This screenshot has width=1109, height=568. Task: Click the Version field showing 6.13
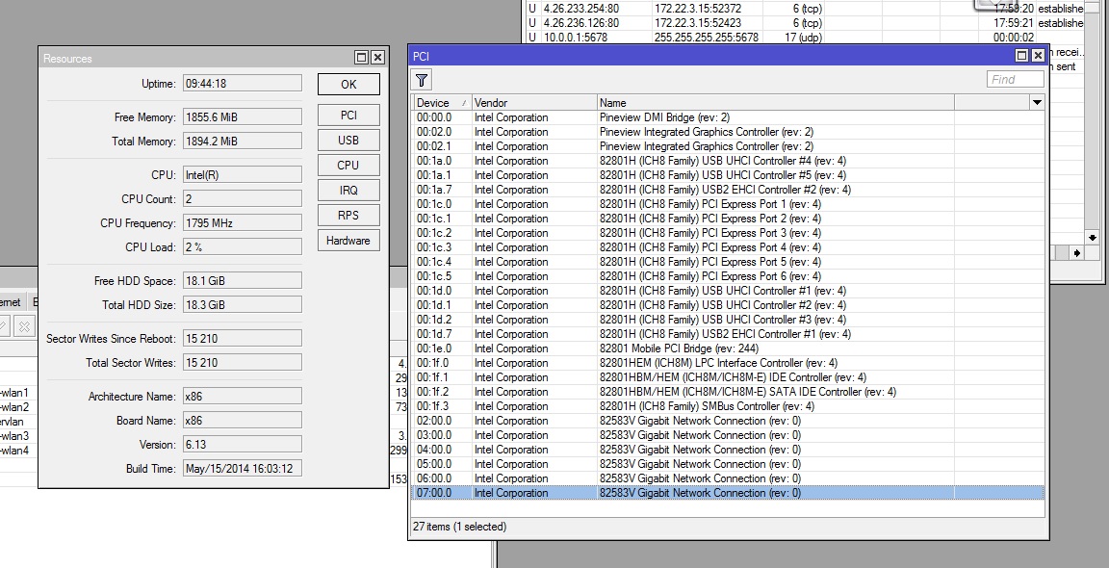243,445
